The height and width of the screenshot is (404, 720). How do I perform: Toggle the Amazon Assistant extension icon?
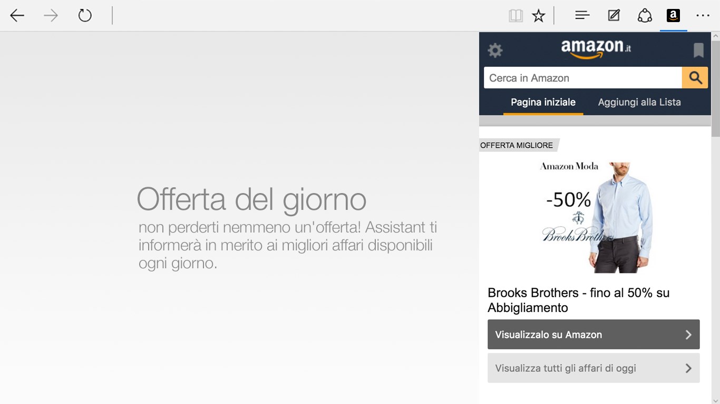coord(673,16)
